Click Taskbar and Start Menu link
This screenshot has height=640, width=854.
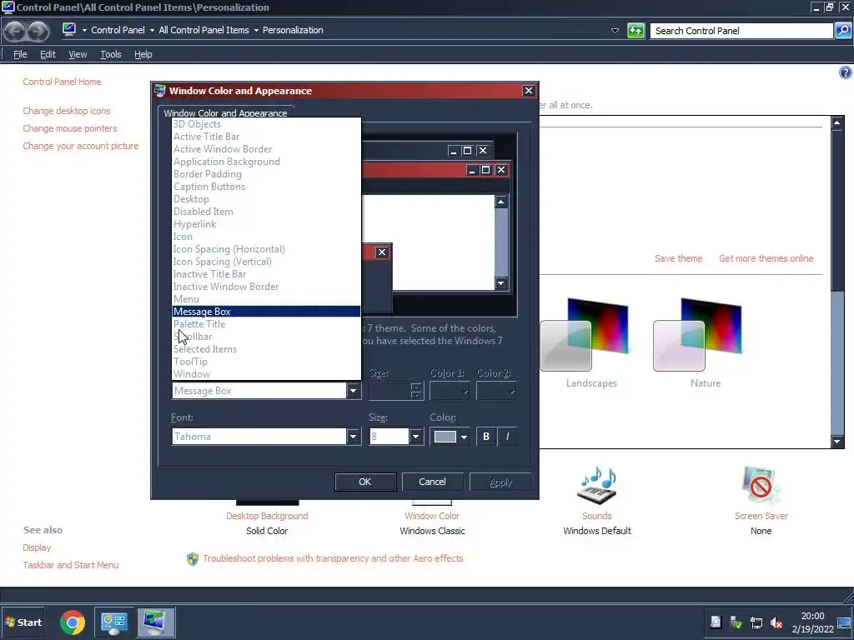(x=71, y=566)
